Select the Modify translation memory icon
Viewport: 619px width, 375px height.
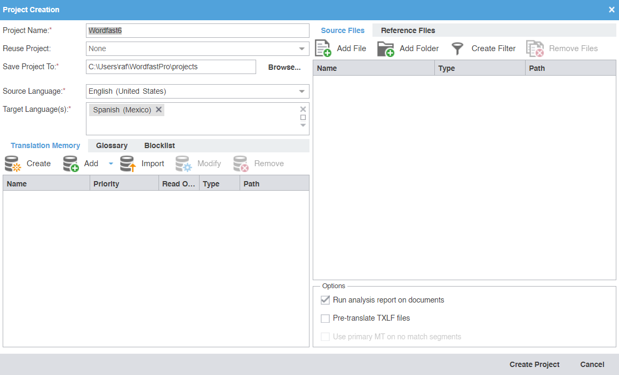click(x=184, y=163)
